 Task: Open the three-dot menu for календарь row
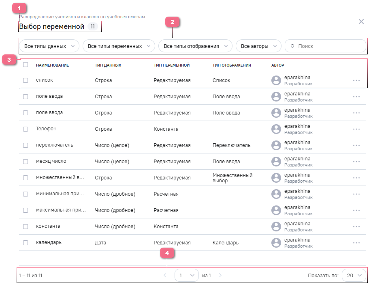356,243
